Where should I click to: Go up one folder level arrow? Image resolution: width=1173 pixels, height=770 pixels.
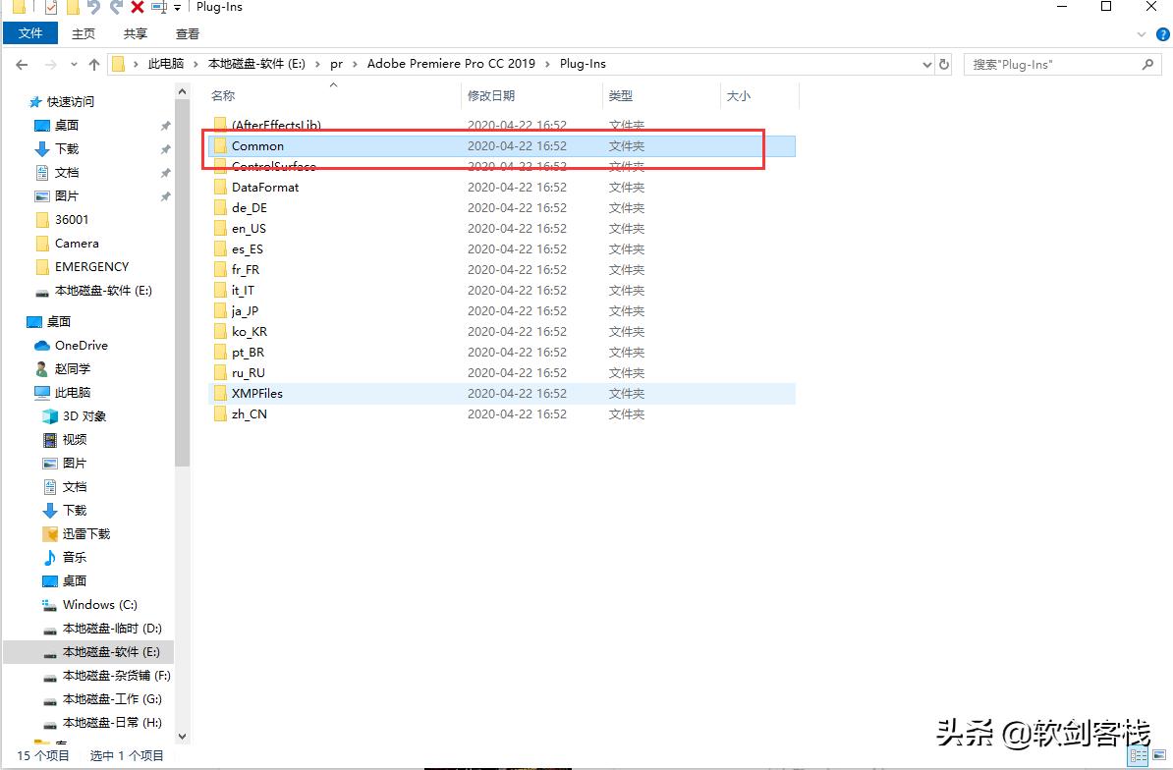click(94, 64)
